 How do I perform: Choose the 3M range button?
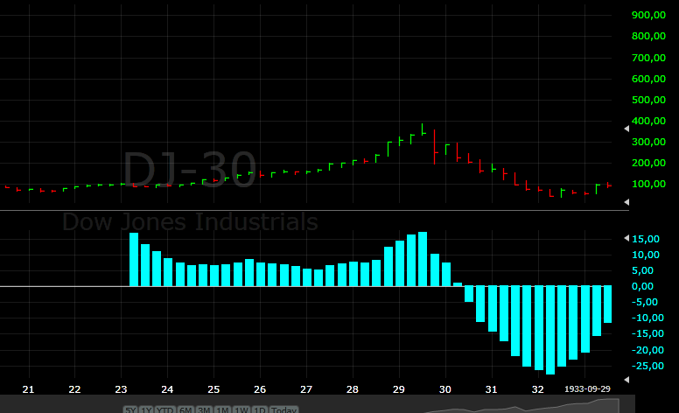pos(204,409)
